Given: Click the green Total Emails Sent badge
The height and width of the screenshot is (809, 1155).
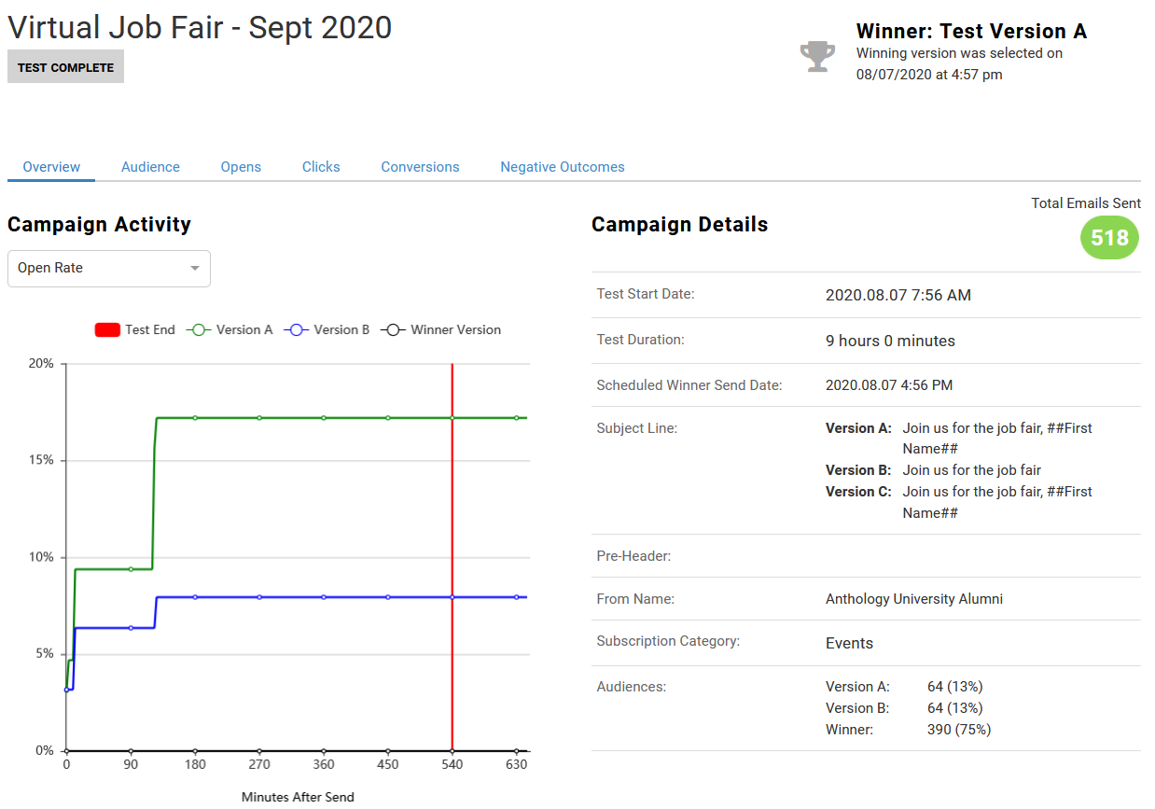Looking at the screenshot, I should pos(1109,238).
